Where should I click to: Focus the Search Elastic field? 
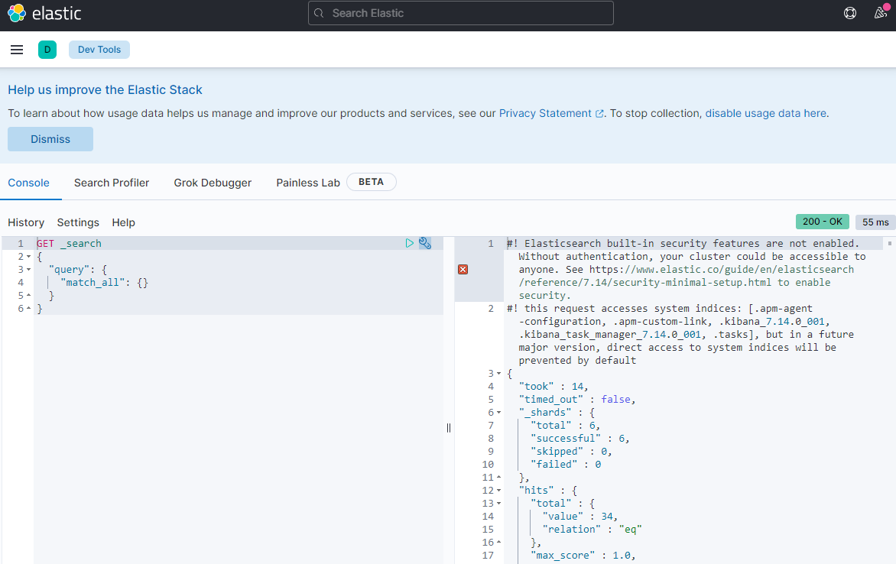460,13
